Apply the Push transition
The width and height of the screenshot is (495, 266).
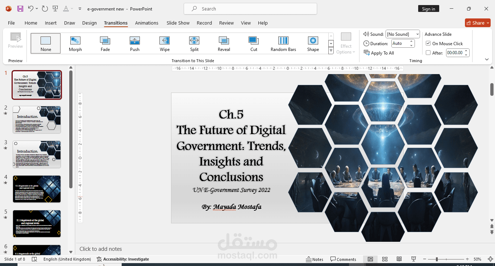[134, 43]
